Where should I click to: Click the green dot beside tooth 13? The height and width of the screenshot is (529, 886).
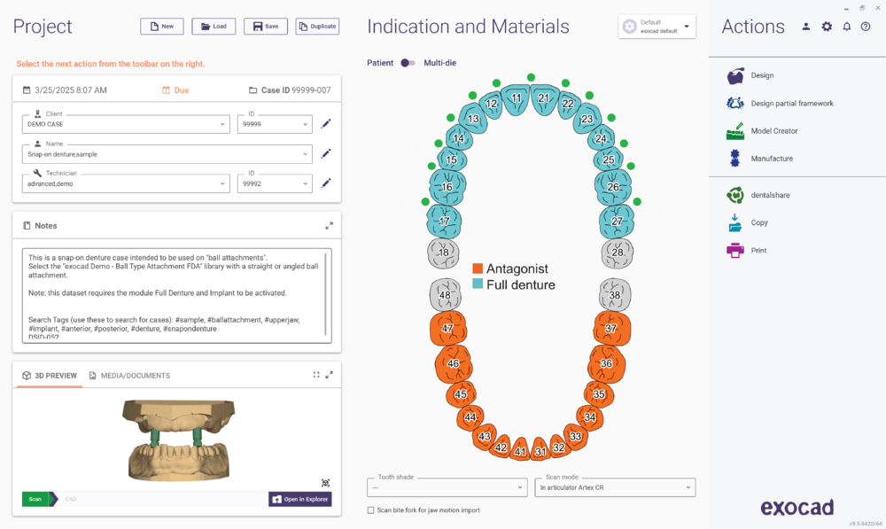click(x=450, y=118)
